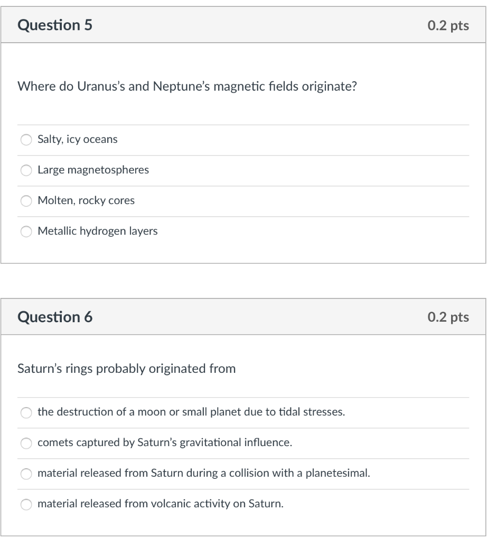Viewport: 487px width, 540px height.
Task: Select the 'Salty, icy oceans' radio button
Action: coord(26,140)
